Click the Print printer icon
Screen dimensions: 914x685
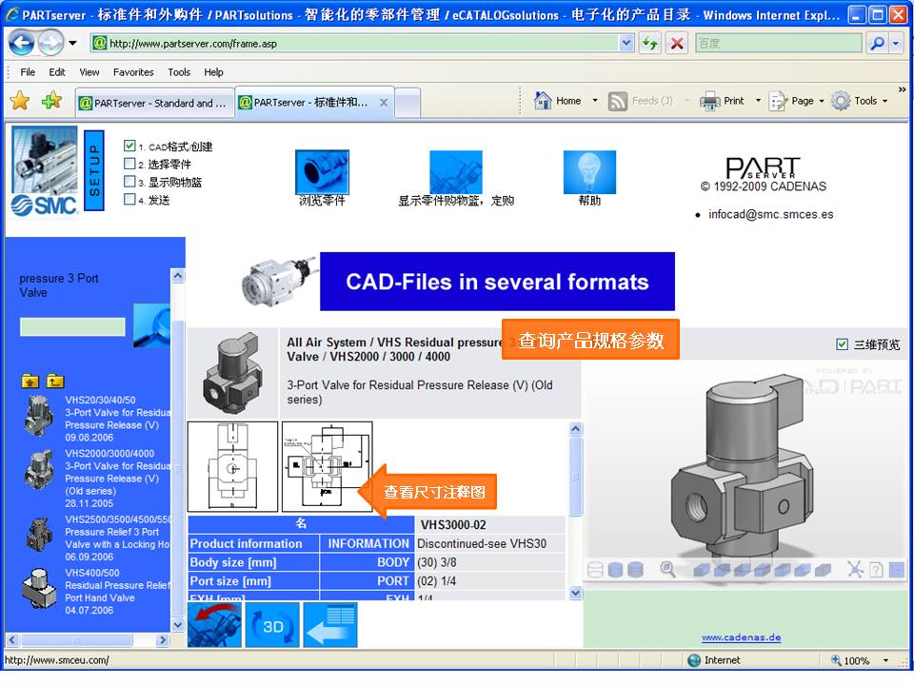tap(710, 101)
